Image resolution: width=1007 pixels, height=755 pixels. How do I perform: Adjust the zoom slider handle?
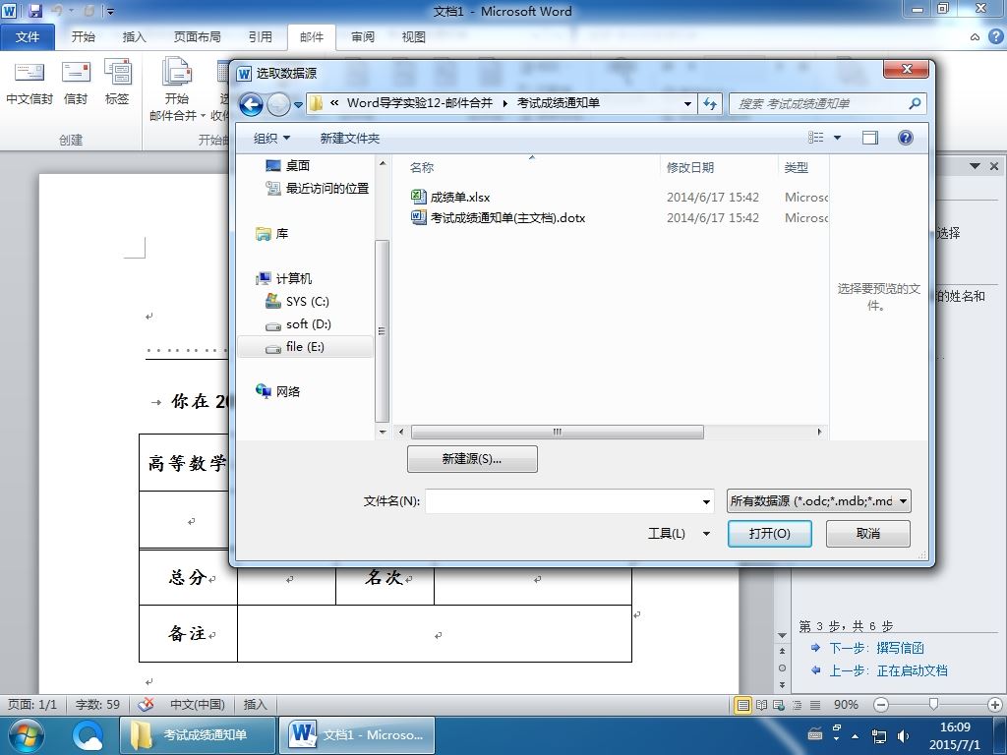(934, 705)
